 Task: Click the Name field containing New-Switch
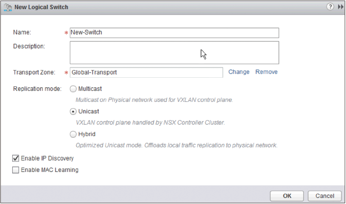[x=174, y=33]
